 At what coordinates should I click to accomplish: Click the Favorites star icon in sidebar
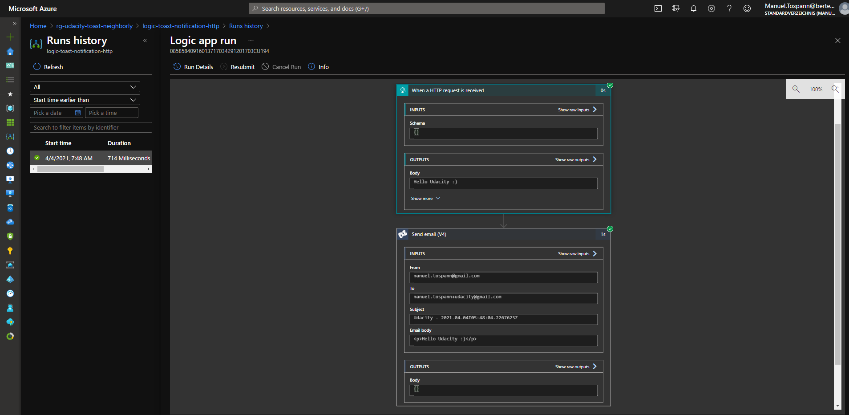pos(10,94)
